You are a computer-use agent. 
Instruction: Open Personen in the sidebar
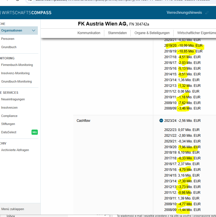[8, 39]
